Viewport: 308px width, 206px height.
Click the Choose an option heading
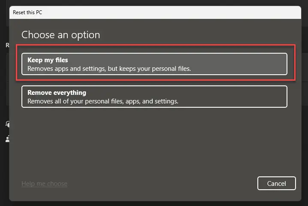pyautogui.click(x=60, y=35)
